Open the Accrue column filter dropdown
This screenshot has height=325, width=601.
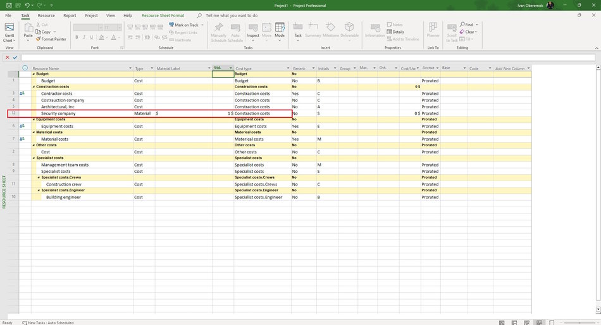click(437, 68)
